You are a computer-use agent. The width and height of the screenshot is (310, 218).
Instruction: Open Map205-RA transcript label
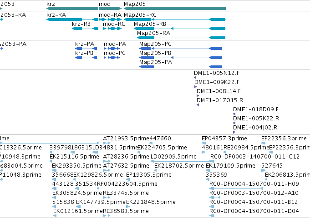pos(153,33)
